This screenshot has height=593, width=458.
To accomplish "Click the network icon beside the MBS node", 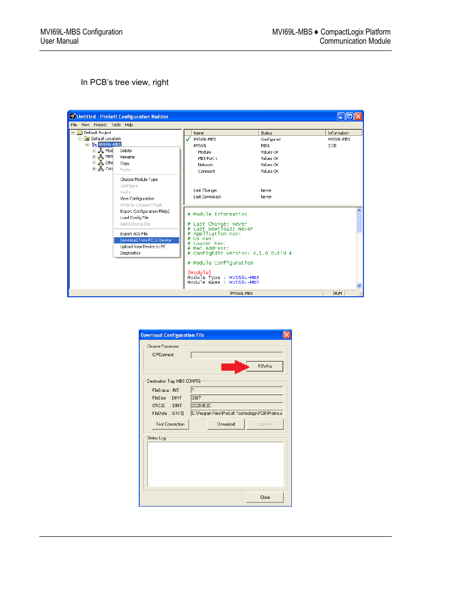I will tap(101, 157).
